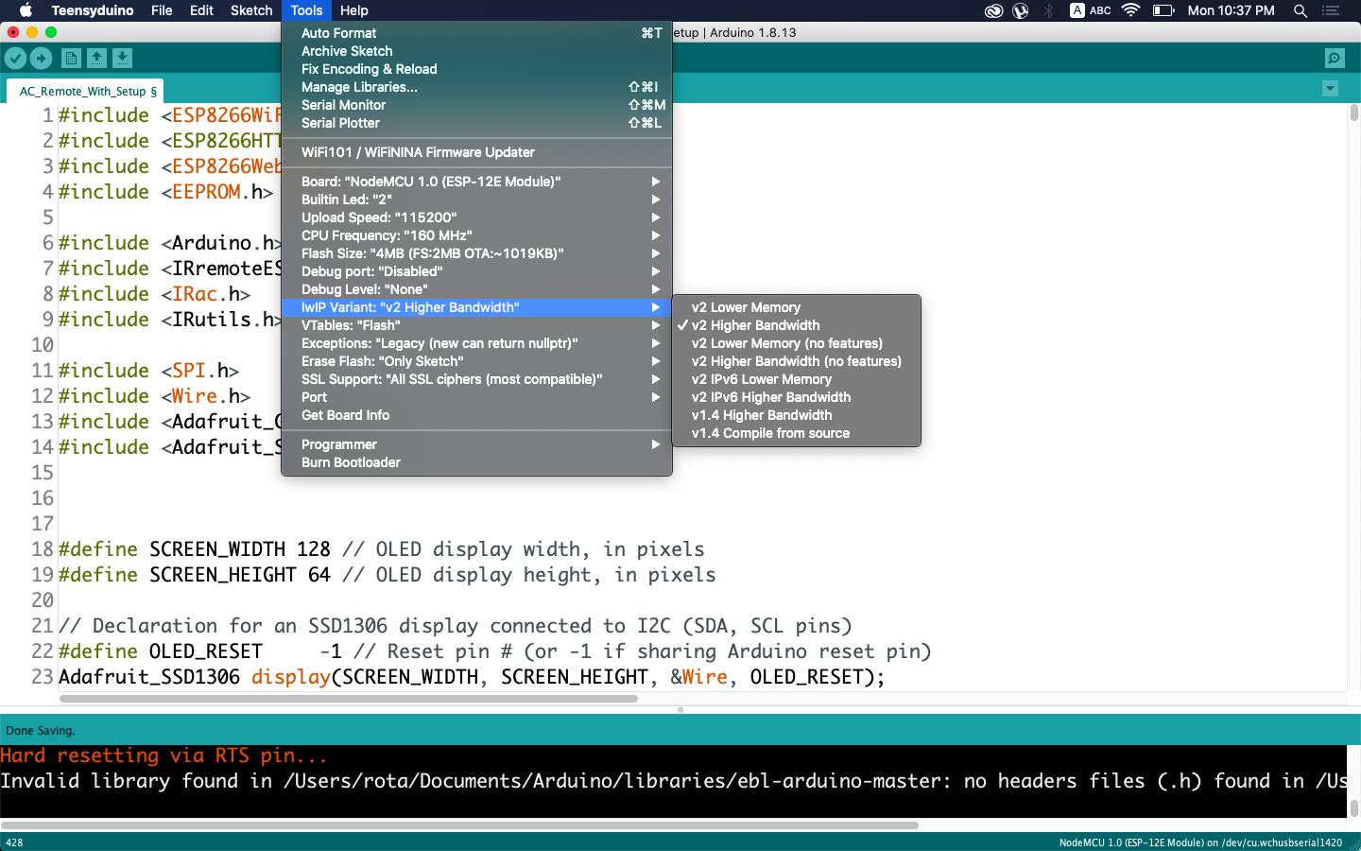Image resolution: width=1361 pixels, height=851 pixels.
Task: Click the Creative Cloud menu bar icon
Action: pos(993,10)
